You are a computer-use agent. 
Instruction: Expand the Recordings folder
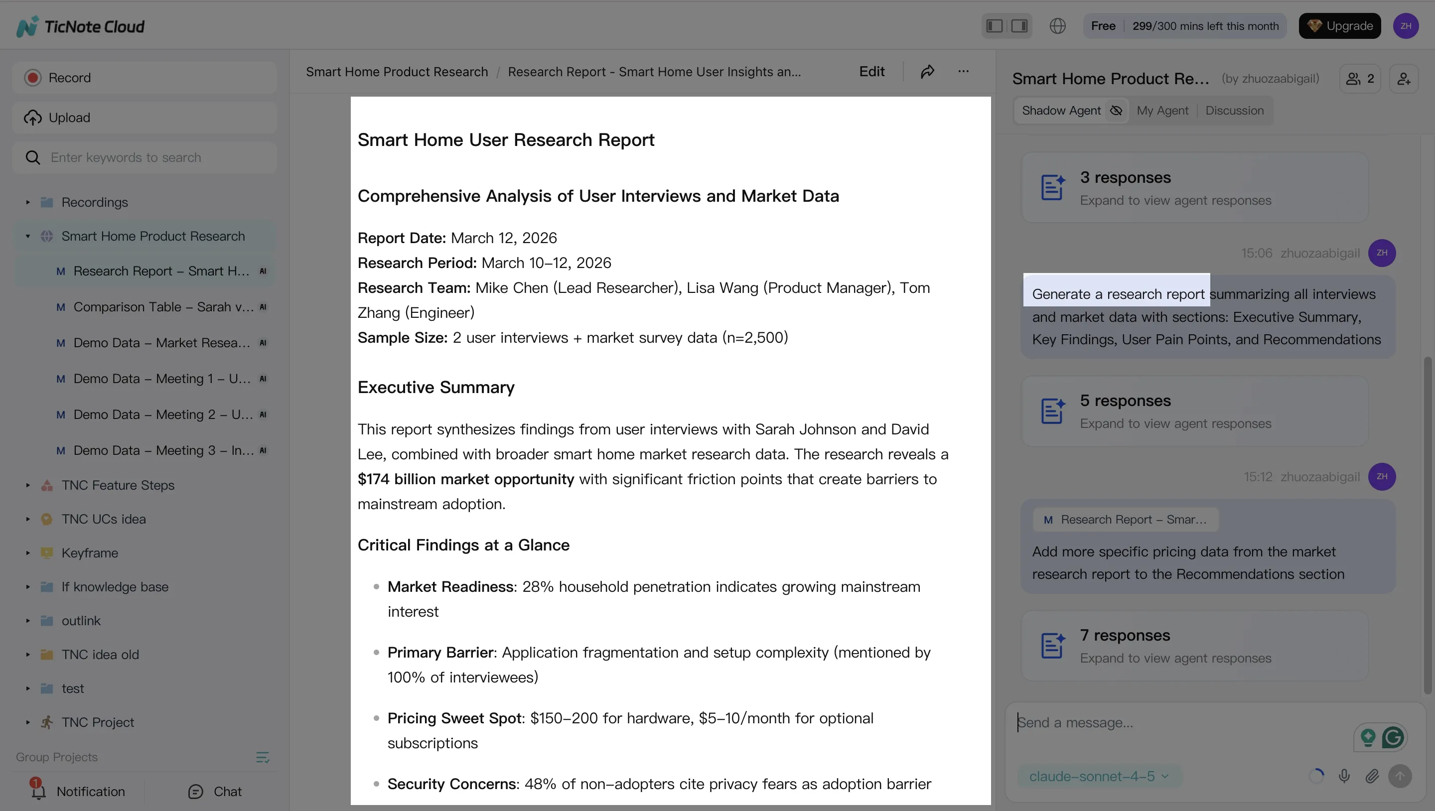tap(28, 202)
